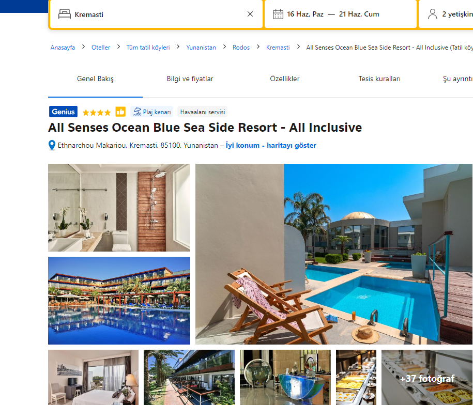Open haritayı göster map link
The height and width of the screenshot is (405, 473).
pyautogui.click(x=292, y=146)
